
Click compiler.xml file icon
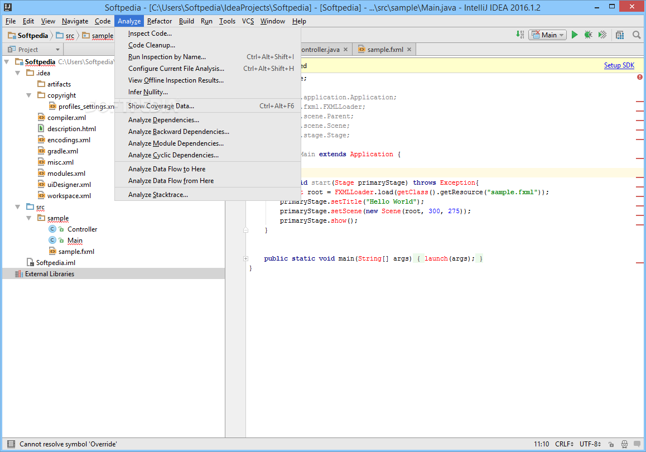point(41,117)
